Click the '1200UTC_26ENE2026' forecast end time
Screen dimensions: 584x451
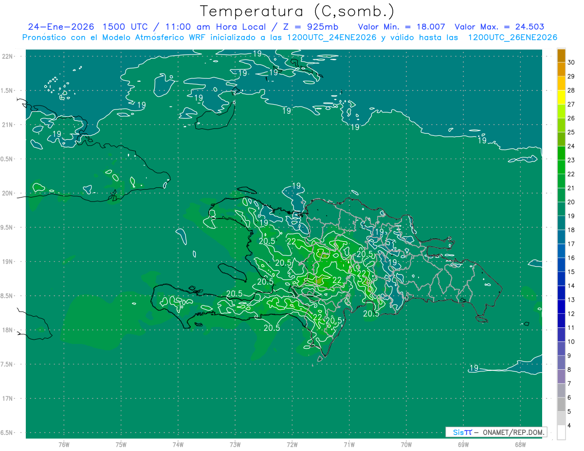[x=512, y=37]
